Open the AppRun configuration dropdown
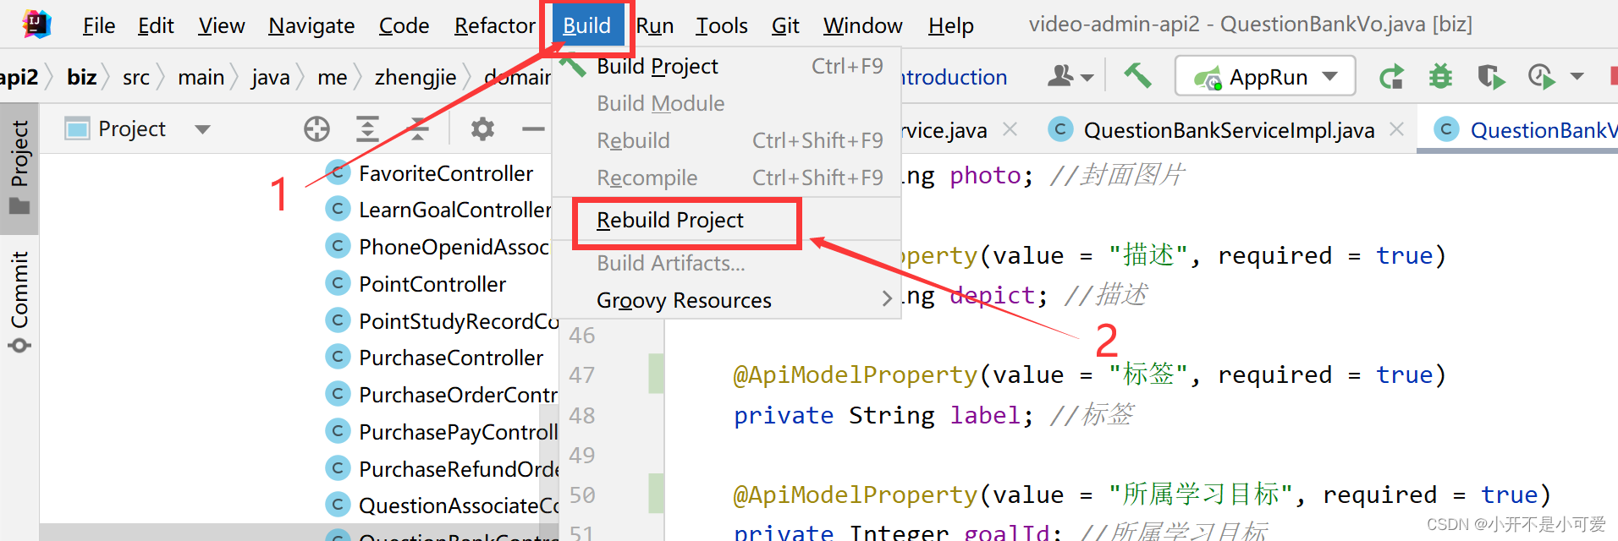This screenshot has height=541, width=1618. (1264, 75)
